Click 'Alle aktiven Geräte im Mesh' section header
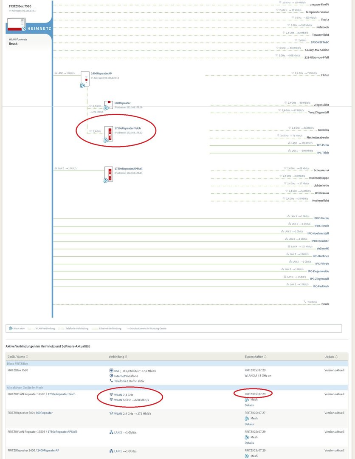Screen dimensions: 355x459 (25, 388)
